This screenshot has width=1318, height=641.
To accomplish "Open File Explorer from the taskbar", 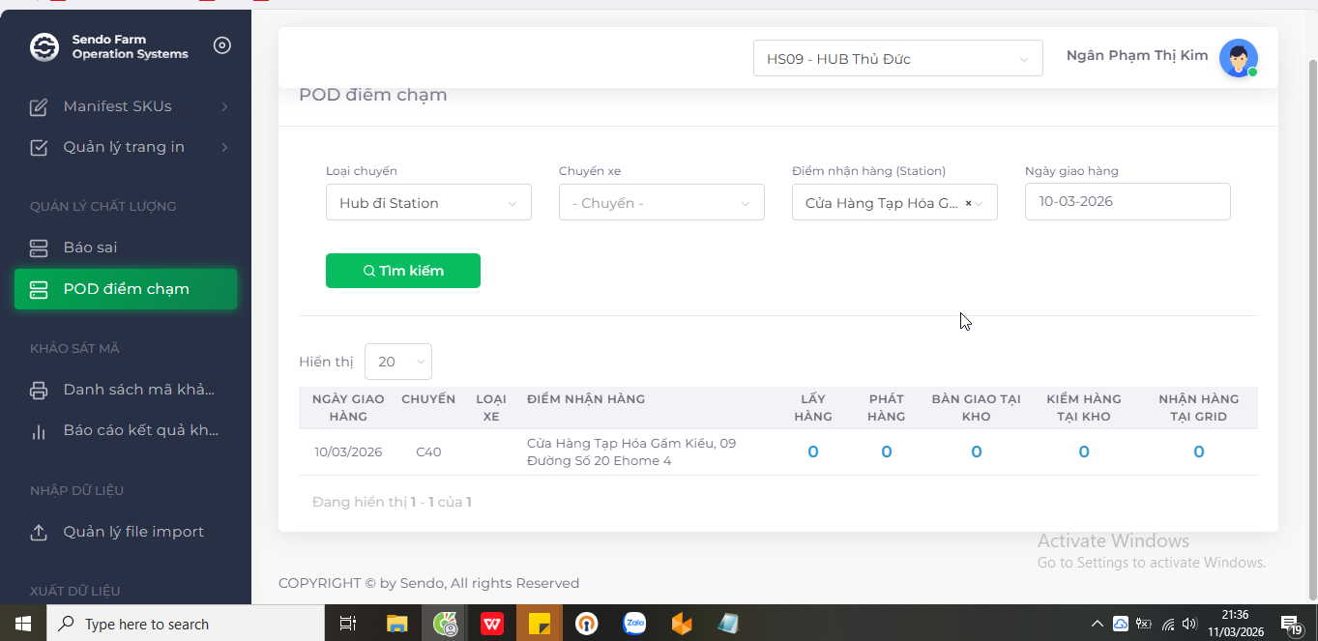I will [396, 624].
